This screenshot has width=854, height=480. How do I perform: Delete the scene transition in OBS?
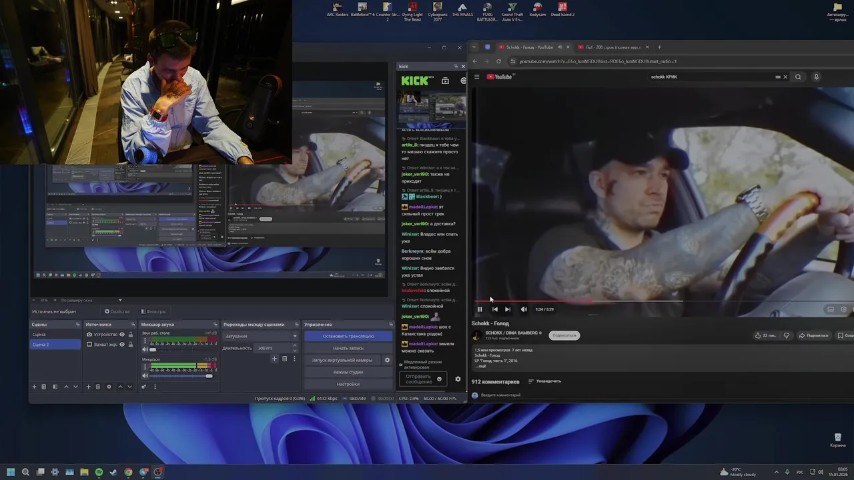coord(284,359)
